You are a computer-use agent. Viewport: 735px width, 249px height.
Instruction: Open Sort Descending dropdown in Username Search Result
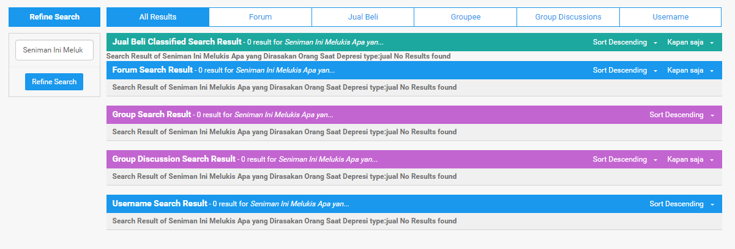(682, 204)
